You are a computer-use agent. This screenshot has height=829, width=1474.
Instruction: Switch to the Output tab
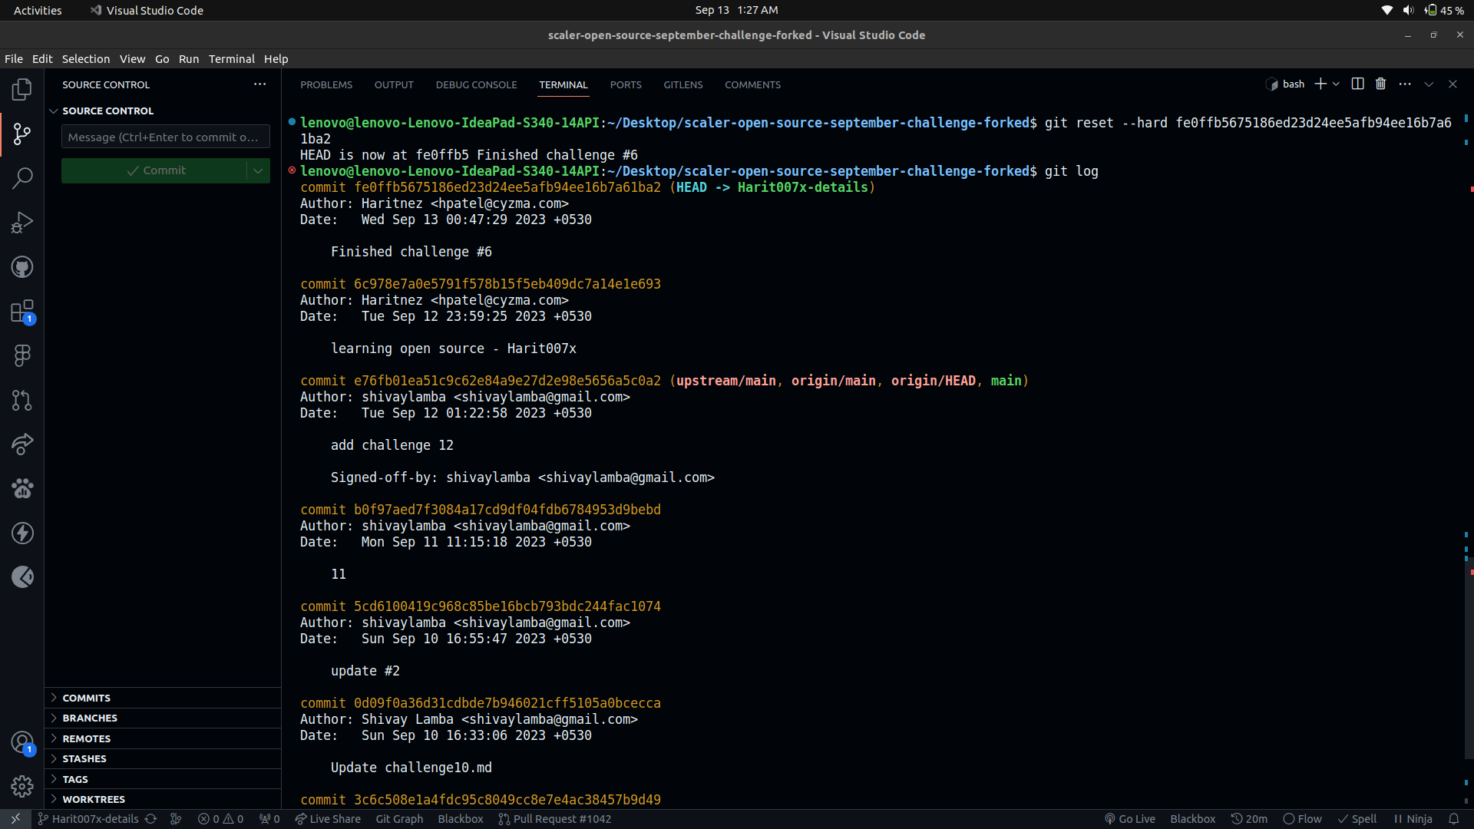coord(394,84)
